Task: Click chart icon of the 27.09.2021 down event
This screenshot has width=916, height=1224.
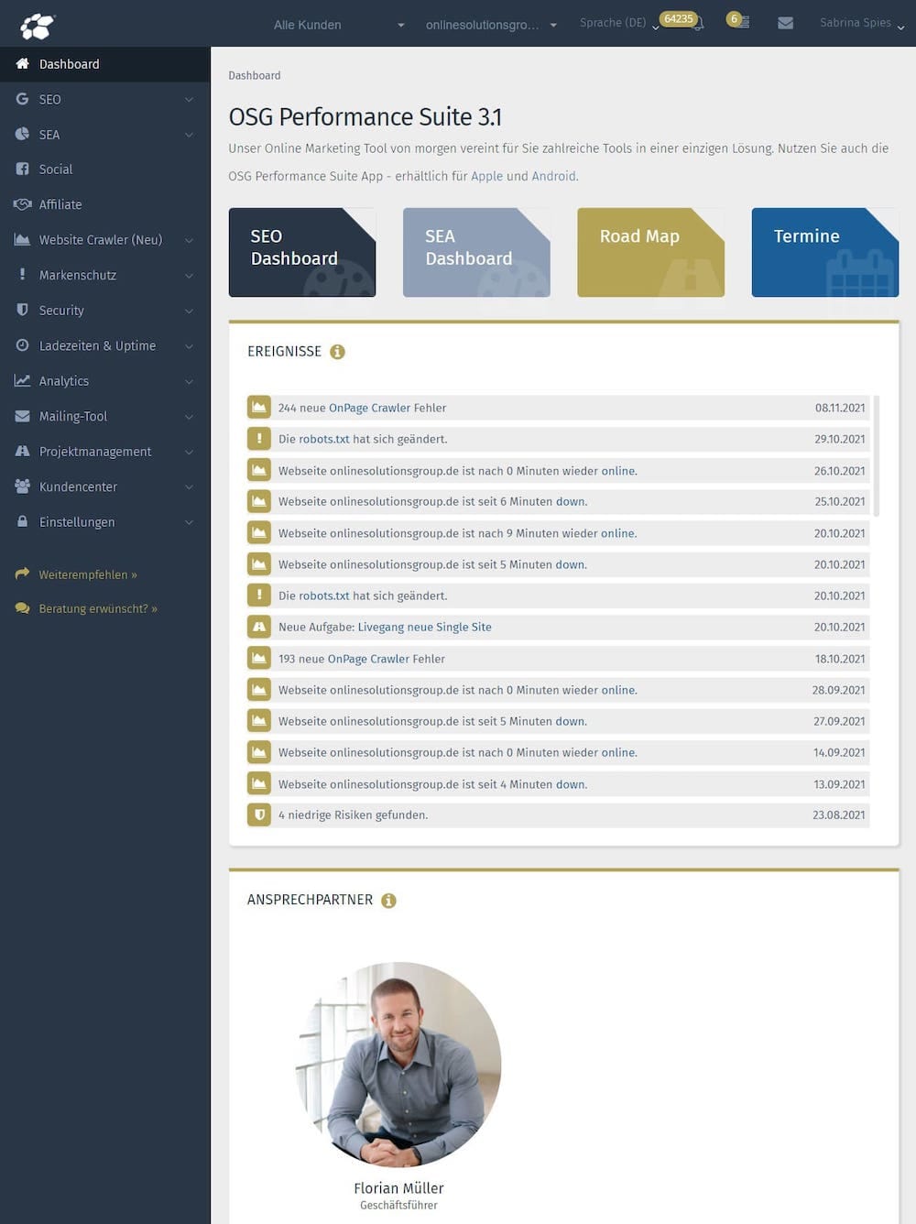Action: pyautogui.click(x=259, y=722)
